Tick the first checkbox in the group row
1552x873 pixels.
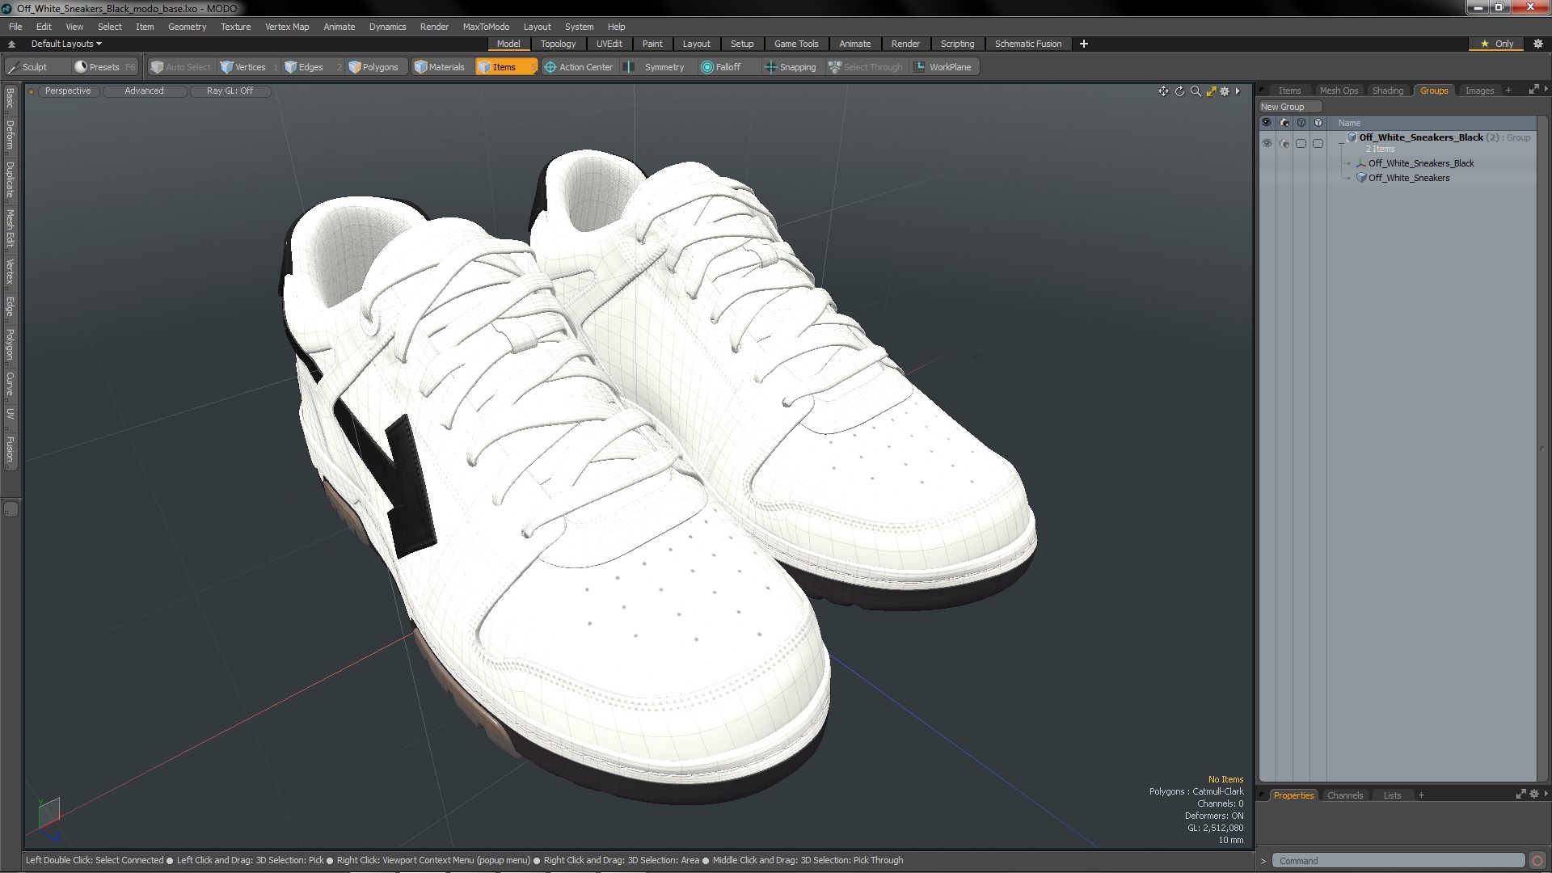[x=1301, y=143]
